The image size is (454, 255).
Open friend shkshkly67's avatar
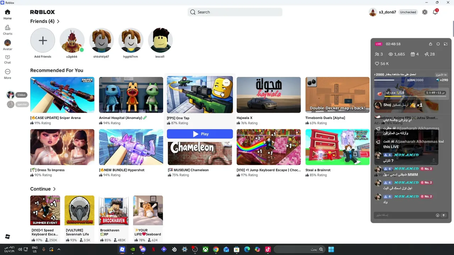tap(101, 40)
